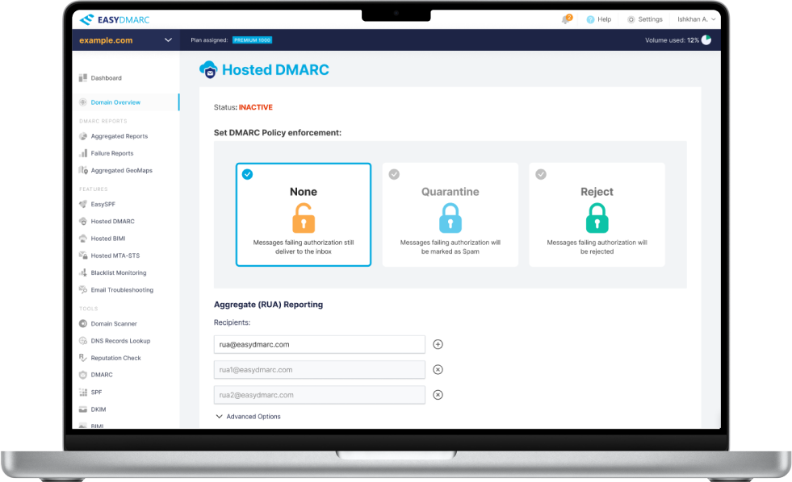
Task: Open Email Troubleshooting
Action: coord(122,290)
